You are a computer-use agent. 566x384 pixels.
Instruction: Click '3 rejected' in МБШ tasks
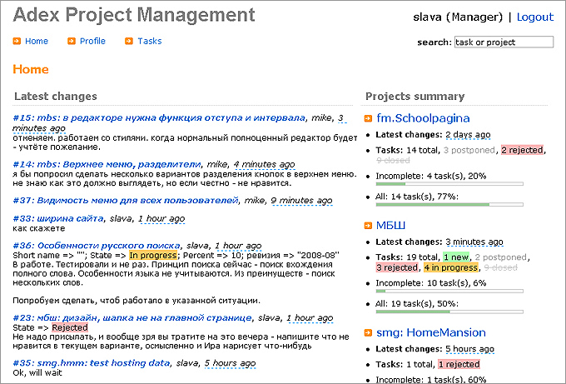click(x=397, y=267)
